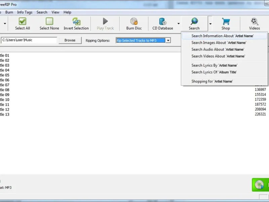Click the MP3 format status text
The height and width of the screenshot is (202, 269).
pyautogui.click(x=6, y=188)
